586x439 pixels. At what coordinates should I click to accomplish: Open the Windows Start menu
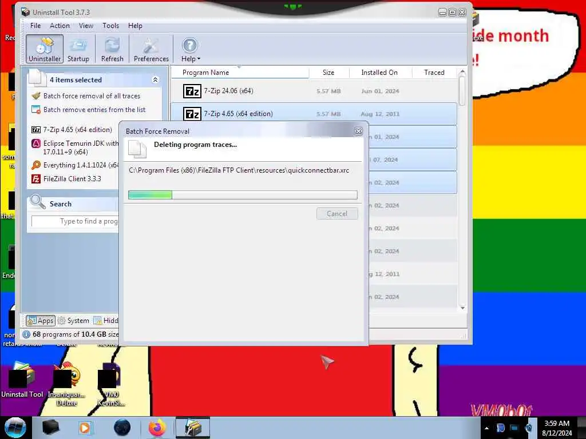[15, 428]
